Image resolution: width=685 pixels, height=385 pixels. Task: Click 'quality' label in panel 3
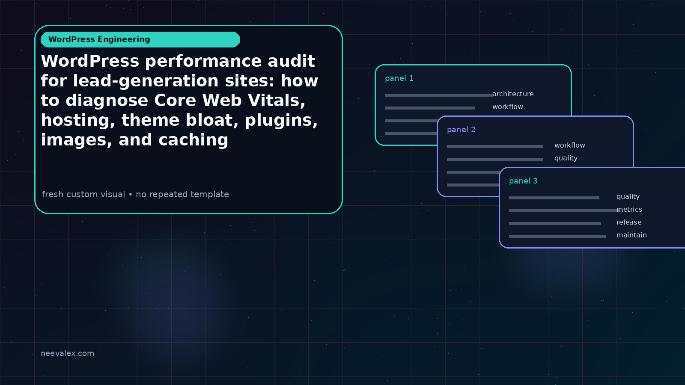pos(628,197)
